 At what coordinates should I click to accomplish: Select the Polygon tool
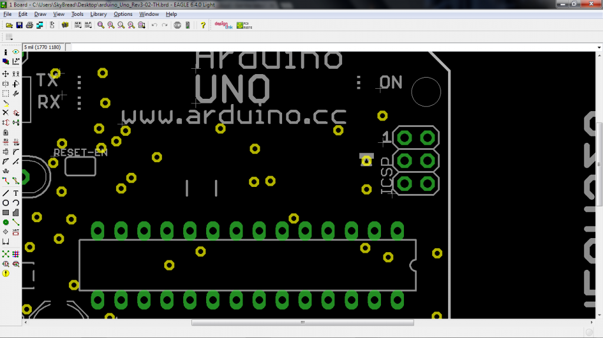click(16, 212)
